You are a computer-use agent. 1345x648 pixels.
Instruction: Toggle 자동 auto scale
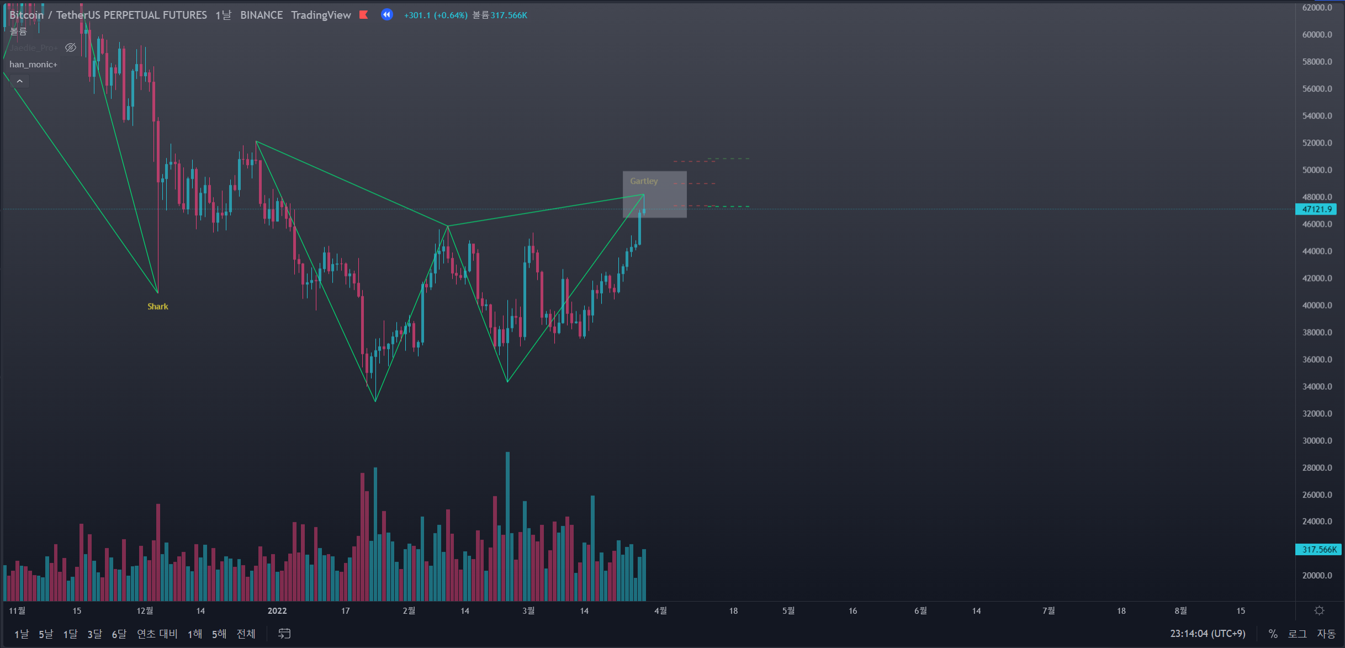[1326, 634]
